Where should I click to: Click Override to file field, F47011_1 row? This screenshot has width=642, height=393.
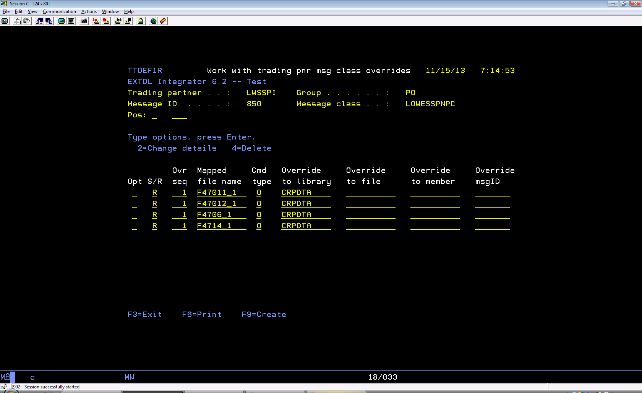[371, 193]
